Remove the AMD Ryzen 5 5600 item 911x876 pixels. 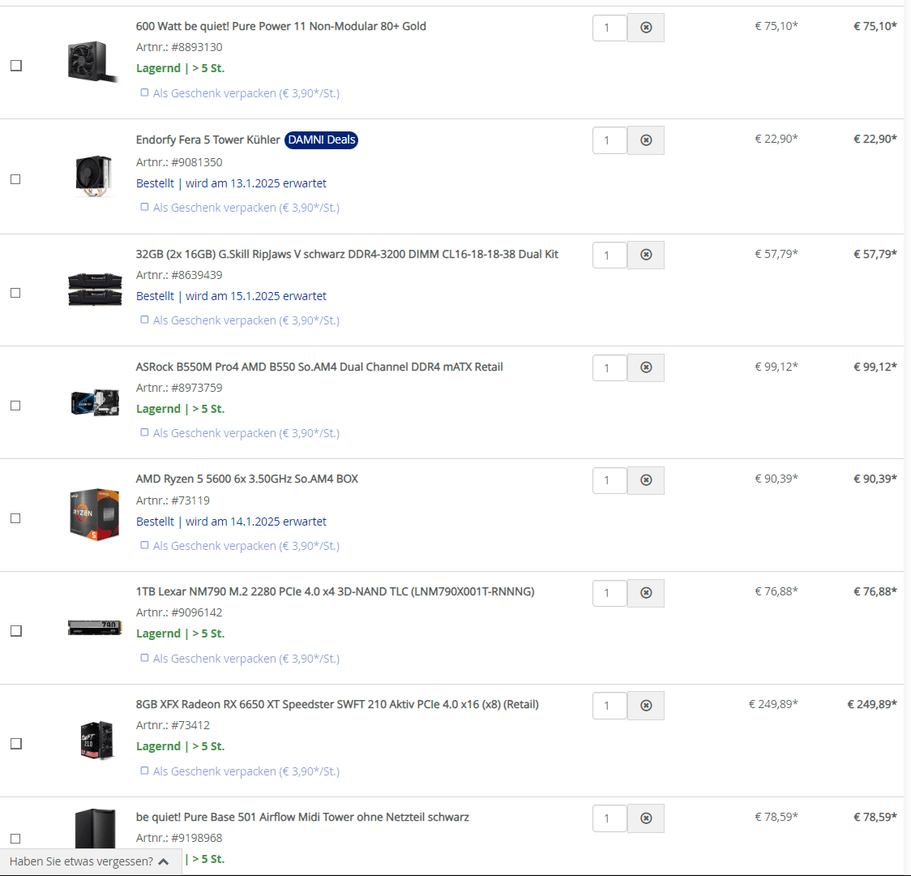pyautogui.click(x=645, y=480)
